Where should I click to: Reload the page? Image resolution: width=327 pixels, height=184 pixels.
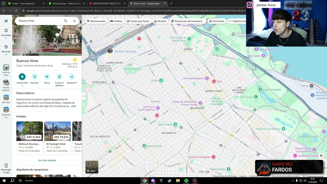coord(16,11)
